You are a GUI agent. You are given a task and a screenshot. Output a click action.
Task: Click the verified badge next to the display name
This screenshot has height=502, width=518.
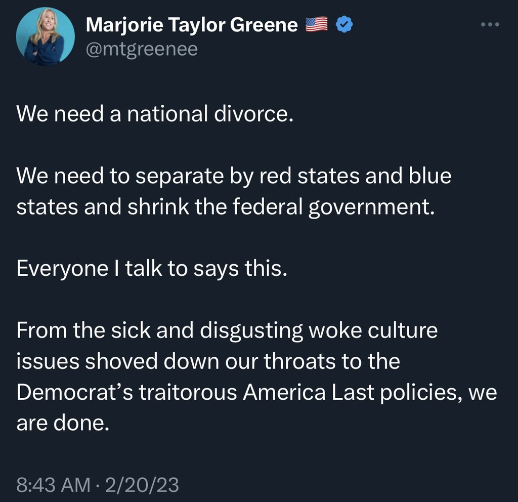pos(343,23)
